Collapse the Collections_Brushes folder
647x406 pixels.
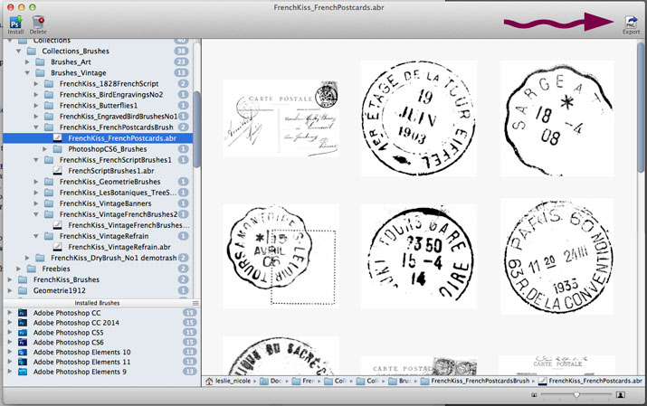click(19, 52)
